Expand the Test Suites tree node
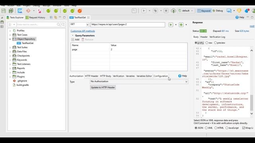The height and width of the screenshot is (143, 255). click(x=10, y=48)
